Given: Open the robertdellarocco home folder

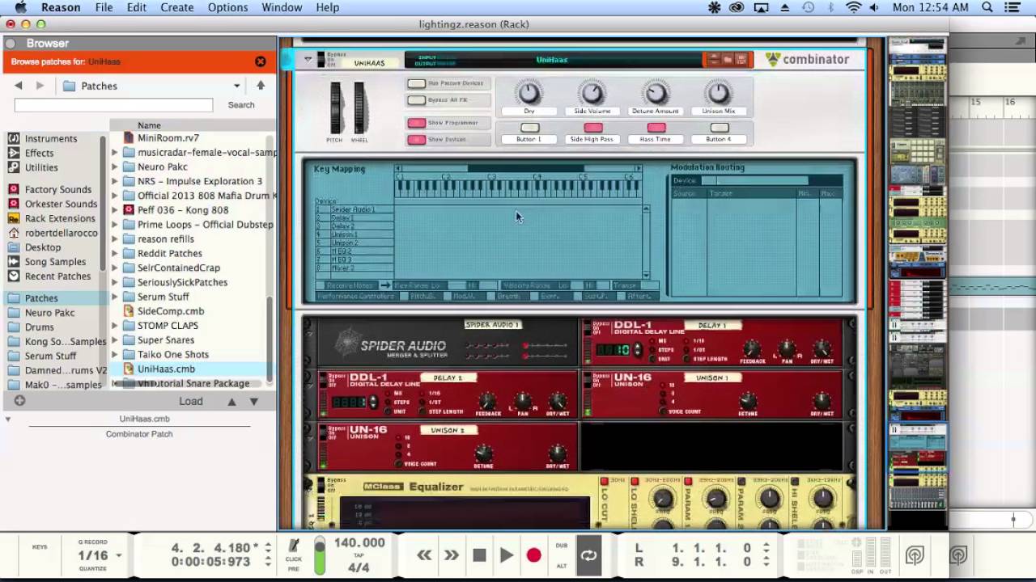Looking at the screenshot, I should coord(61,233).
